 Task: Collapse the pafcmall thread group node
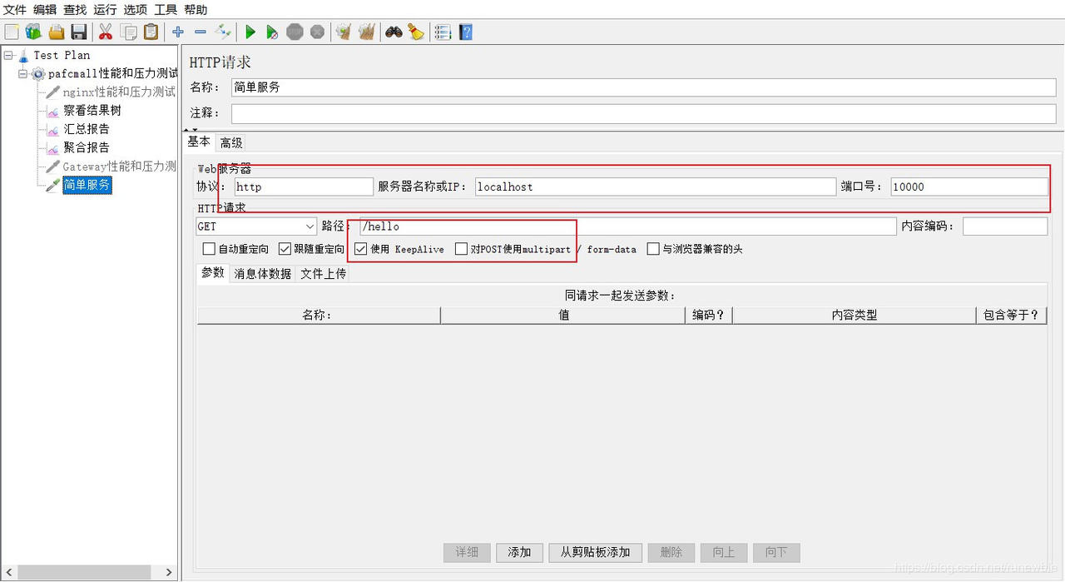tap(23, 73)
